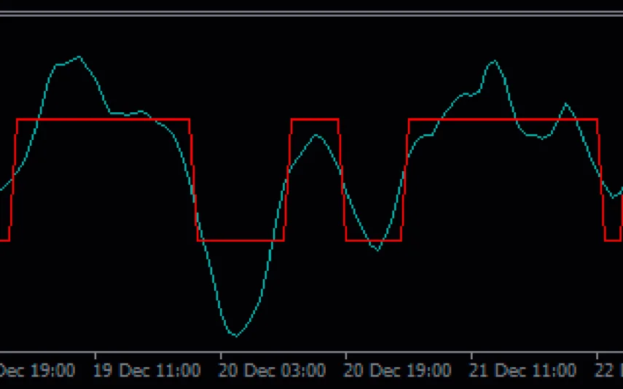Click the cut-off "22" date label at right
Viewport: 623px width, 389px height.
tap(609, 371)
